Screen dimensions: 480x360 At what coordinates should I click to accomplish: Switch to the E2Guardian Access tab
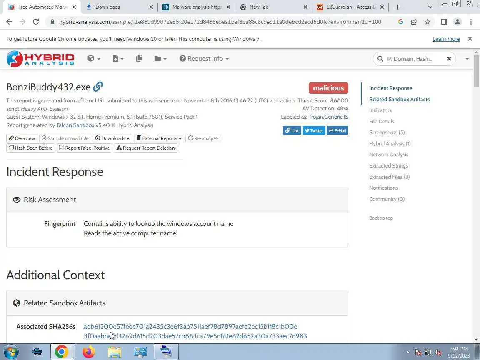click(x=350, y=7)
